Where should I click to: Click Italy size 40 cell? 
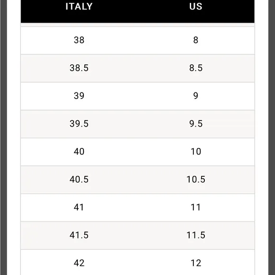(x=79, y=152)
